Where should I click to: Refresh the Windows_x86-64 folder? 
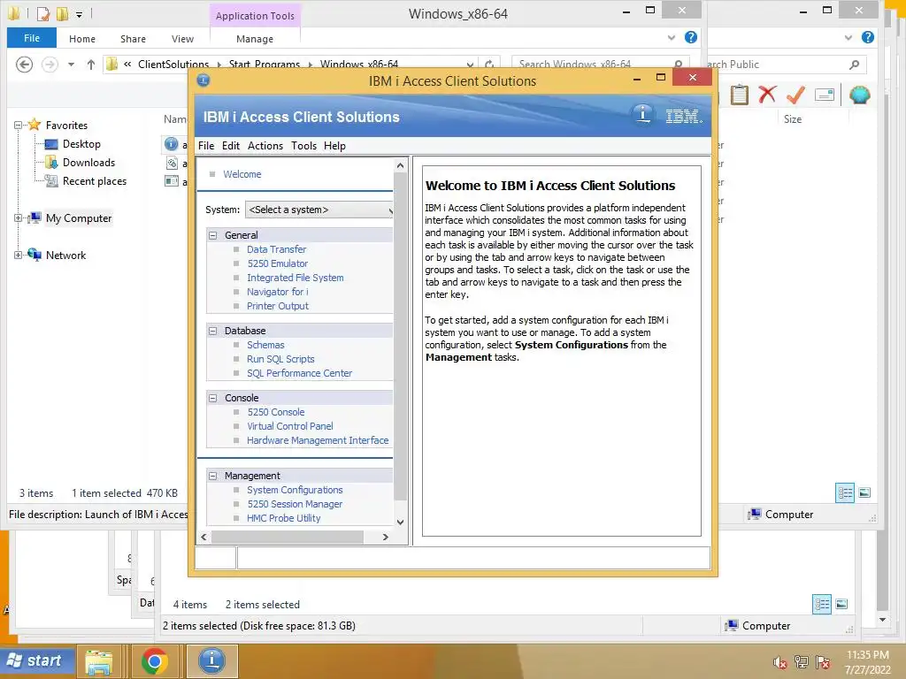pos(489,64)
